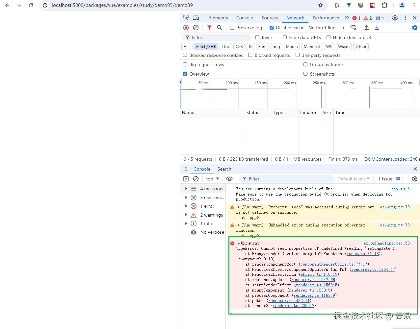Show more DevTools tabs chevron

(x=347, y=18)
